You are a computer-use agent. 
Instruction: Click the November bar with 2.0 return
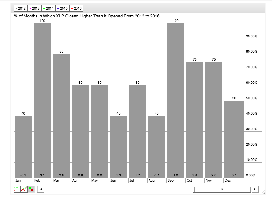pyautogui.click(x=214, y=120)
